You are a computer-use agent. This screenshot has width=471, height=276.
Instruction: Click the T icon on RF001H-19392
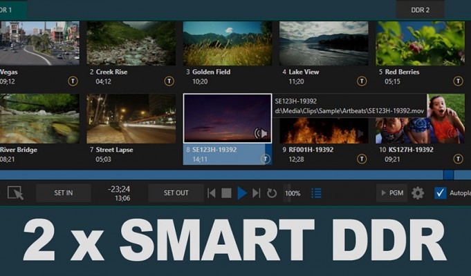click(x=362, y=159)
